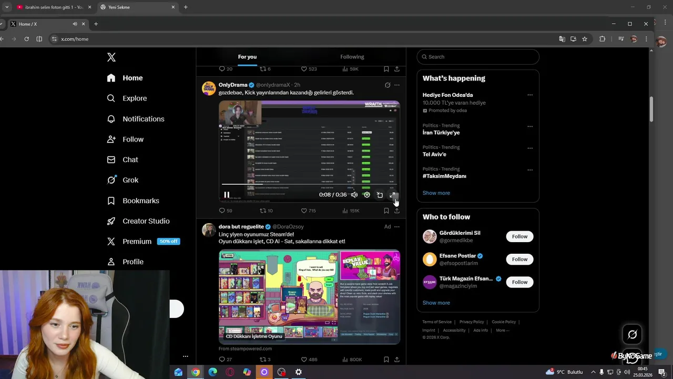This screenshot has width=673, height=379.
Task: Follow Gördüklerimi Sil account
Action: [520, 236]
